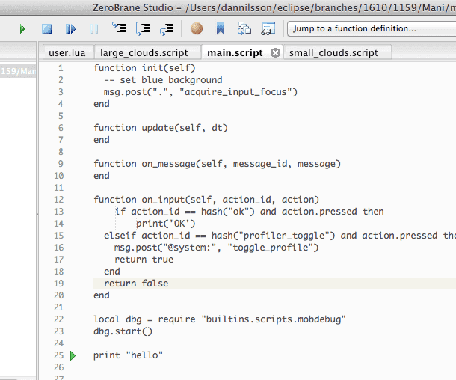Click the run-to-cursor play icon
This screenshot has width=456, height=380.
(70, 29)
